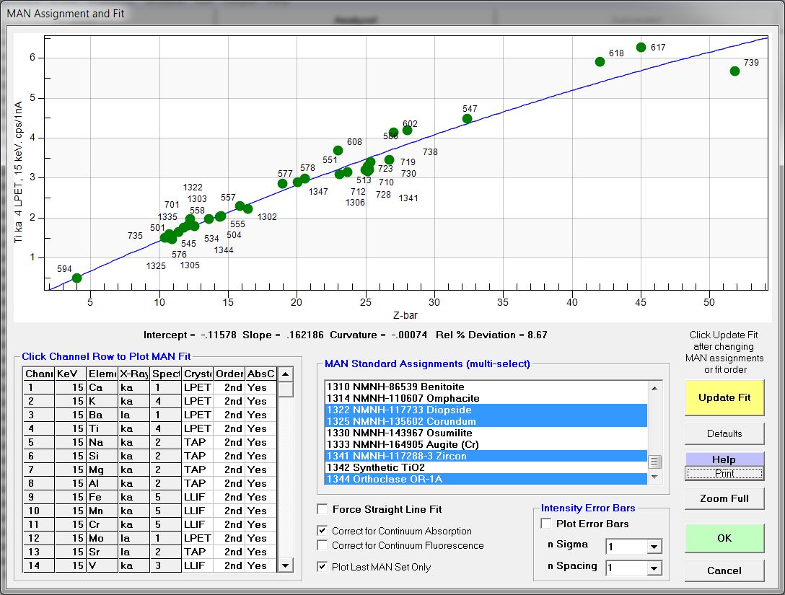
Task: Click the Print button
Action: [x=724, y=474]
